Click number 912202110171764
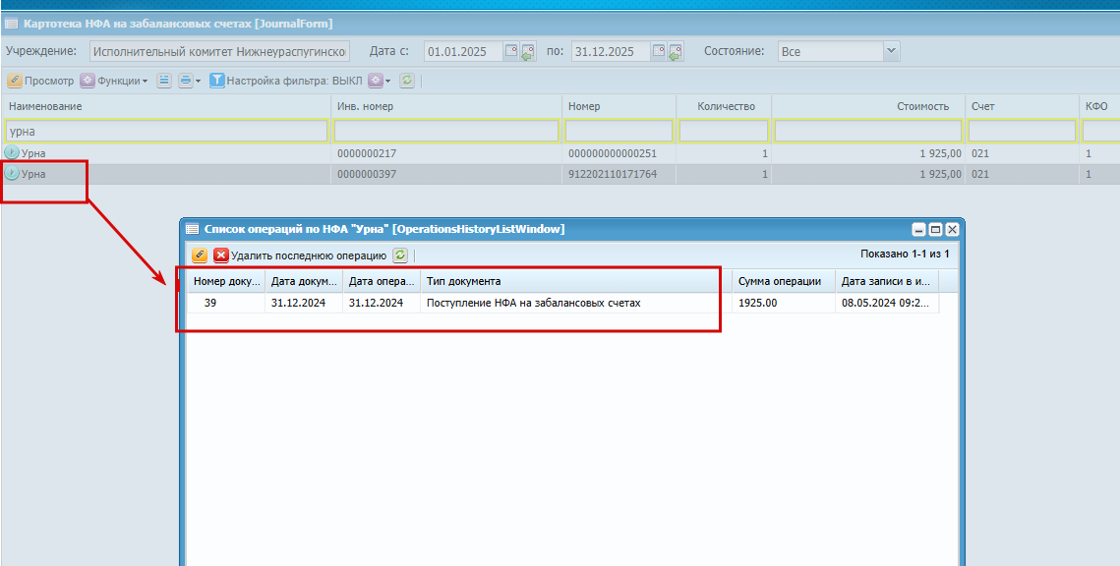 [613, 174]
